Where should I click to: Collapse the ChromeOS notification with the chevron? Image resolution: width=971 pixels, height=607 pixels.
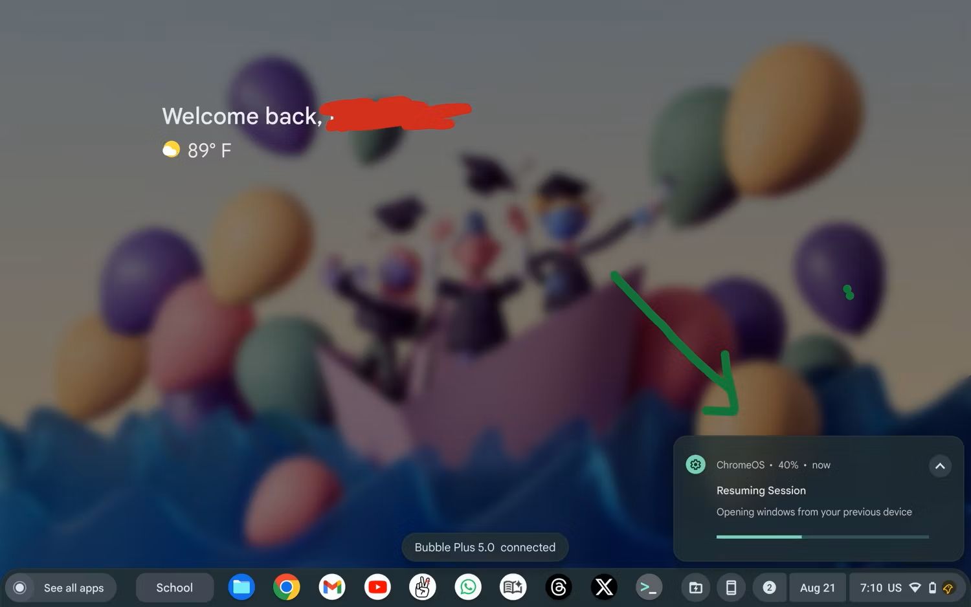coord(940,466)
